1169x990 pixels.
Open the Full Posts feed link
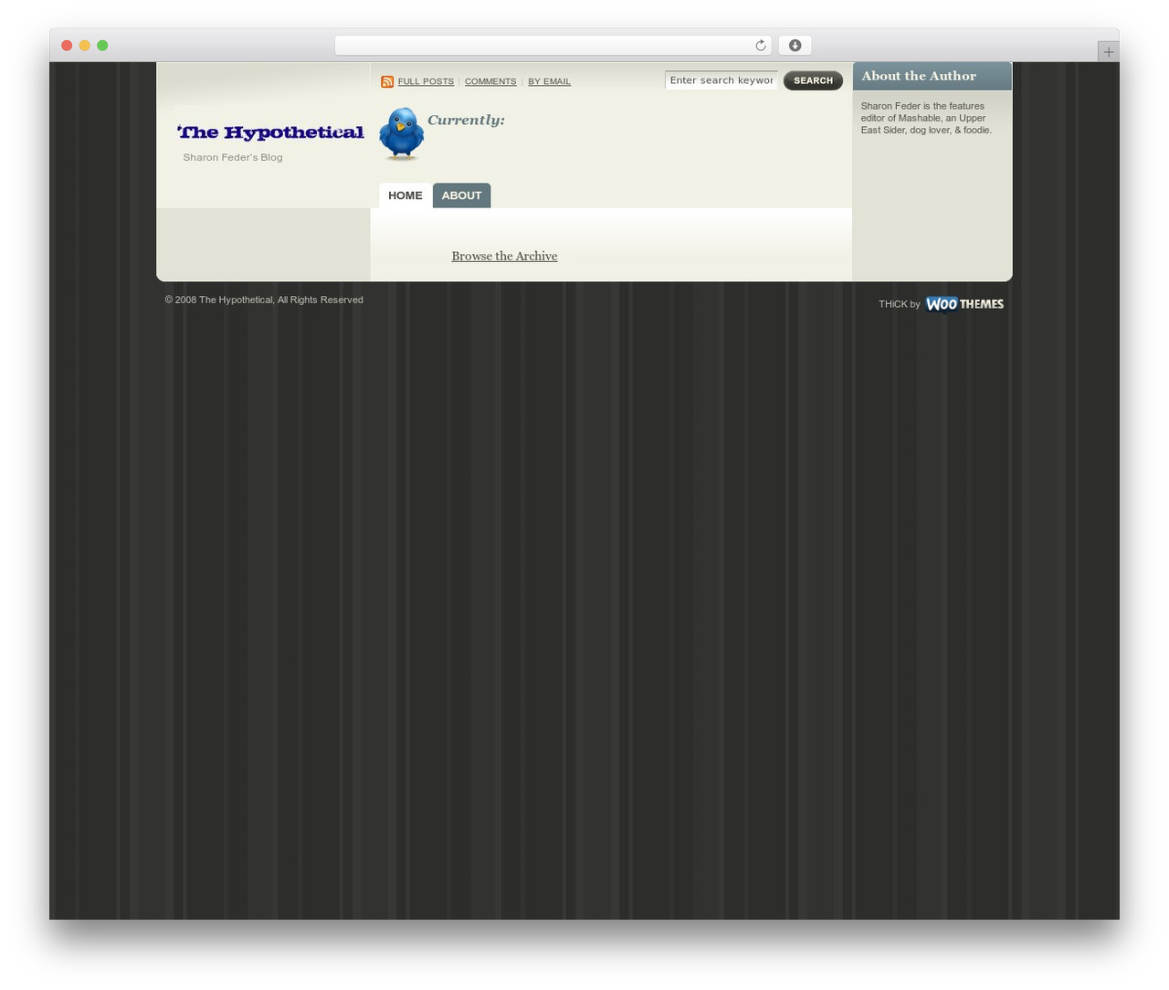click(426, 81)
